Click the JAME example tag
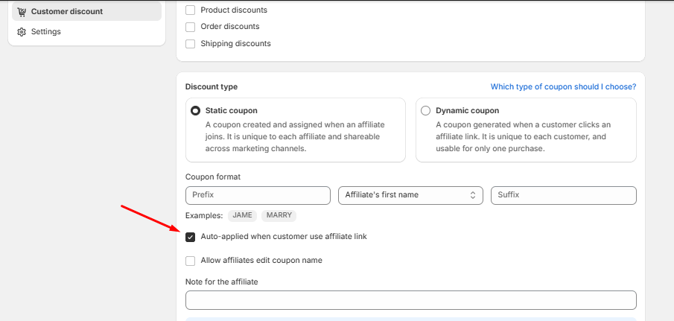 click(243, 216)
